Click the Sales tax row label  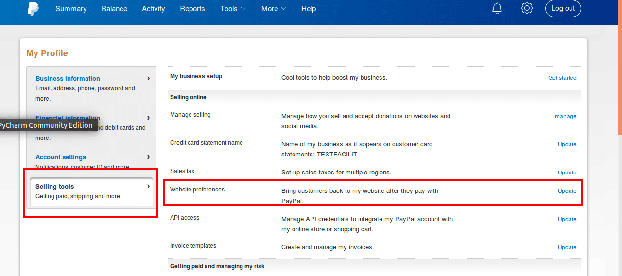point(181,171)
